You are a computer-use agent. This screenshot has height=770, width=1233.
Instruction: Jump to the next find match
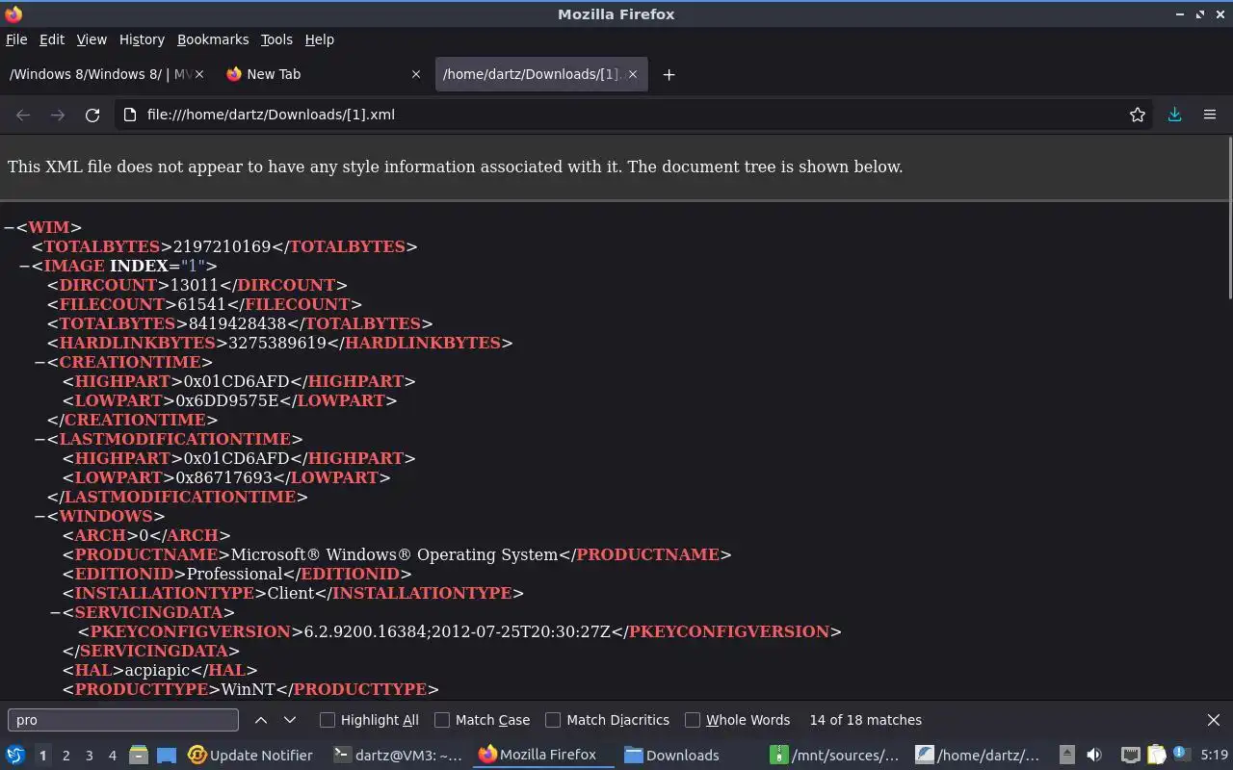[x=290, y=720]
